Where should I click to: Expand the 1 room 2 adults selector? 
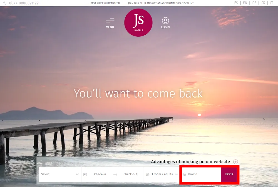(x=162, y=174)
